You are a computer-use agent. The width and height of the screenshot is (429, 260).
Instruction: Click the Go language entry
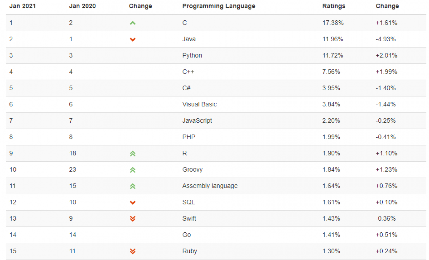[187, 235]
